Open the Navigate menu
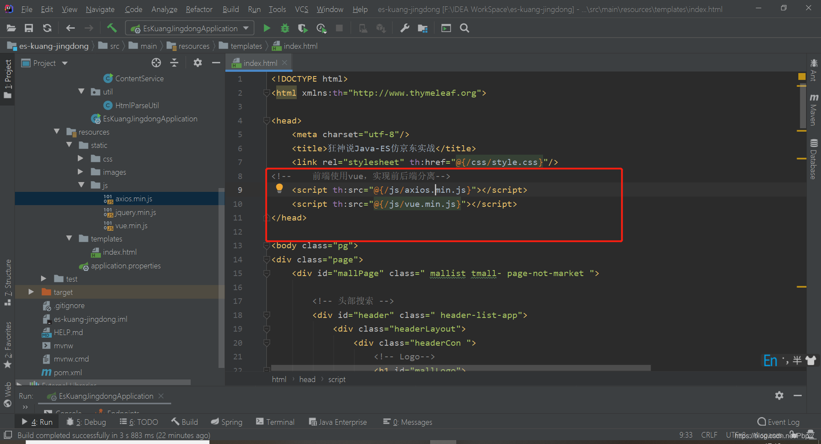The width and height of the screenshot is (821, 444). point(100,9)
